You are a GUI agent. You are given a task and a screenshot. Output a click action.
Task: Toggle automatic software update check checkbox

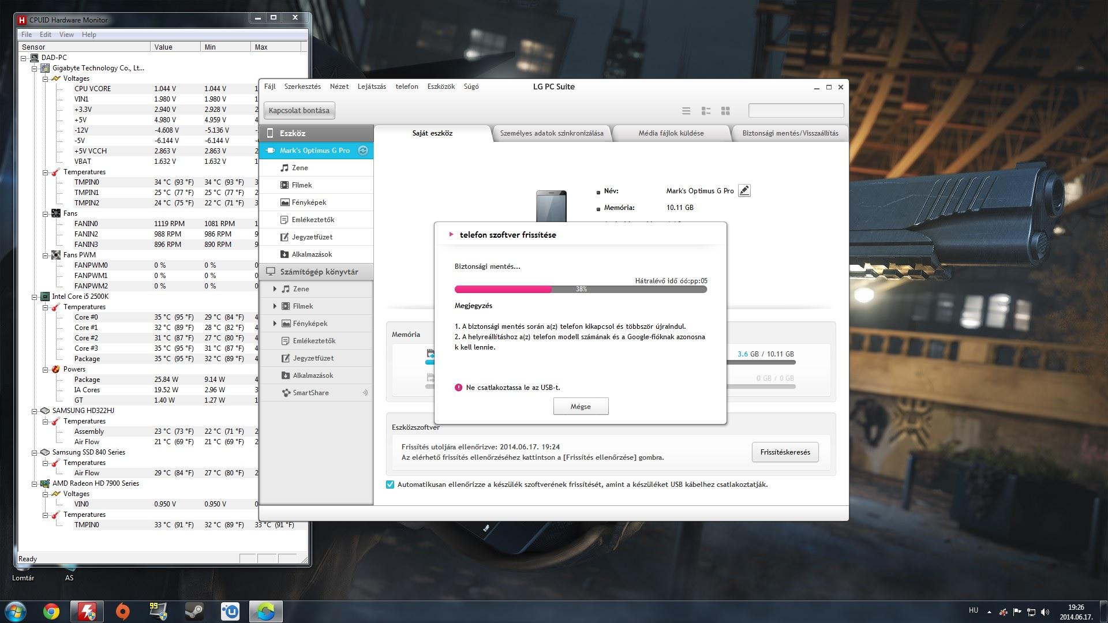point(390,485)
